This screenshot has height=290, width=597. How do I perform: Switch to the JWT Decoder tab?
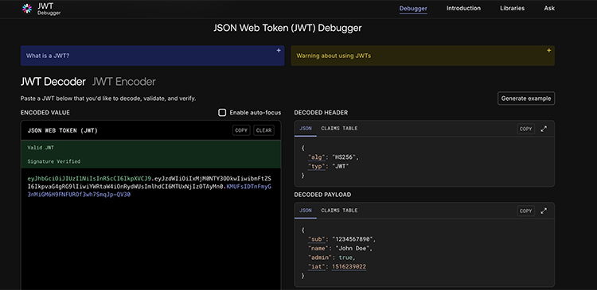click(x=53, y=82)
